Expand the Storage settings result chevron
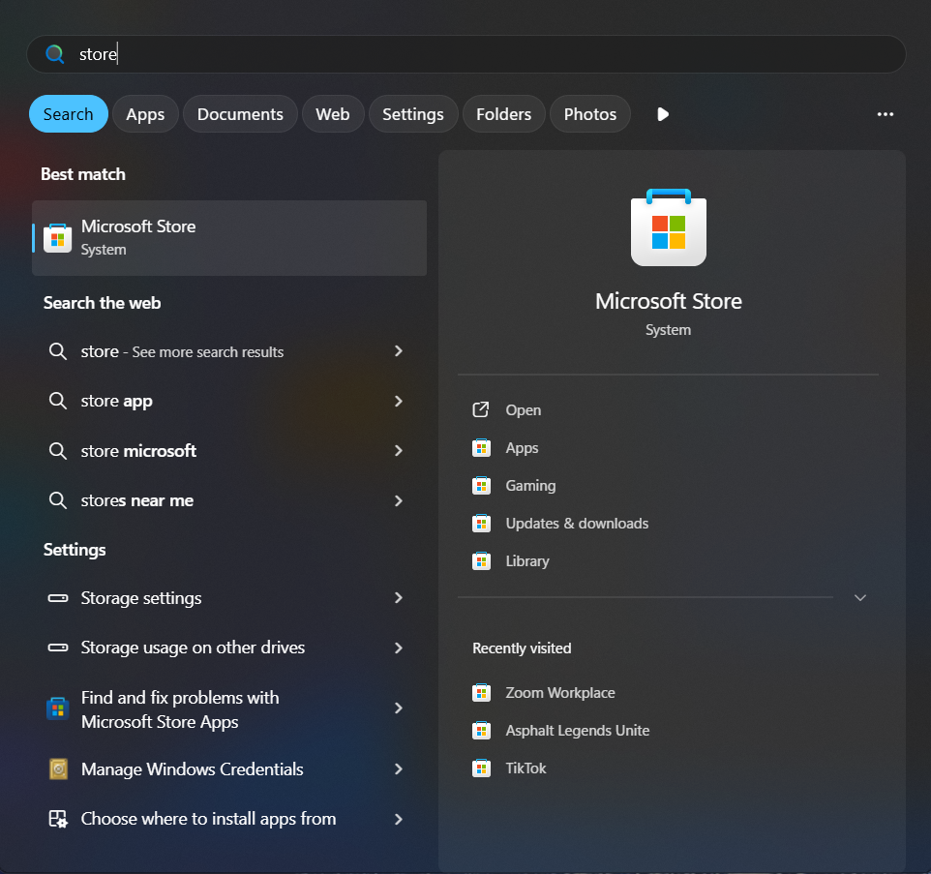 click(399, 598)
